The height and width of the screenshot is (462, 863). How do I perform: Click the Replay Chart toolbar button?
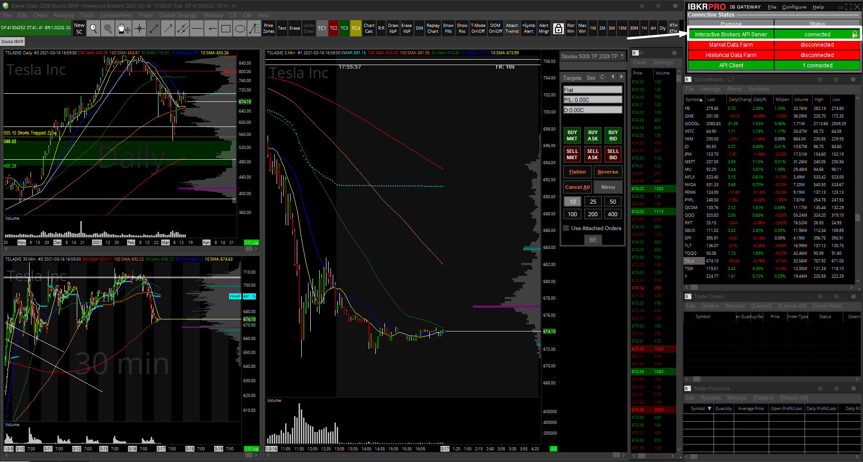[x=433, y=28]
